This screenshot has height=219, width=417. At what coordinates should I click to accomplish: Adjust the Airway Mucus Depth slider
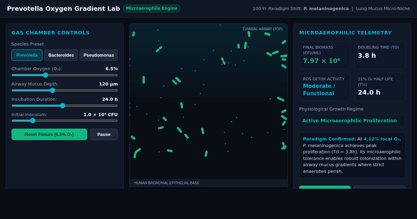pos(65,90)
